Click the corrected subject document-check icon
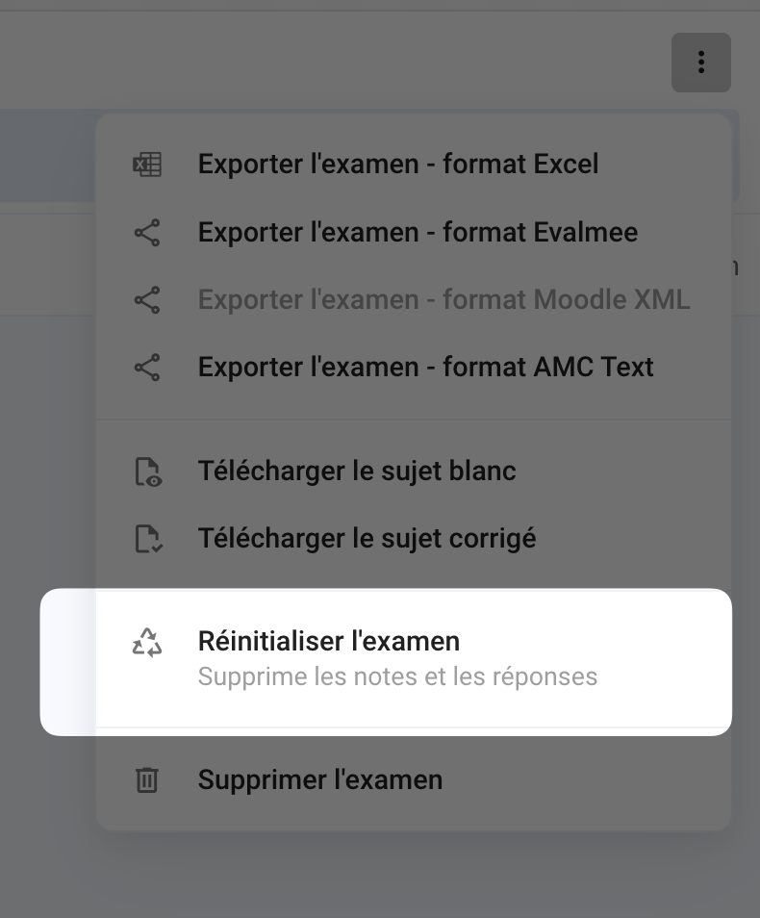Image resolution: width=760 pixels, height=918 pixels. tap(146, 539)
